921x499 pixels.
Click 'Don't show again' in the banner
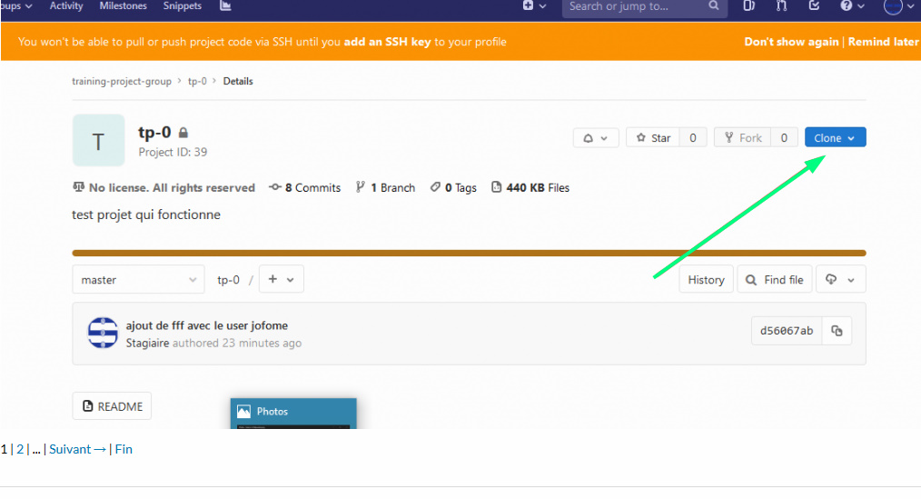[791, 42]
